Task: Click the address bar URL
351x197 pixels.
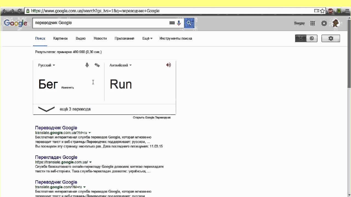Action: click(95, 11)
